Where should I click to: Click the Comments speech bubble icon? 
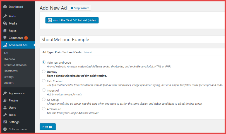point(5,38)
